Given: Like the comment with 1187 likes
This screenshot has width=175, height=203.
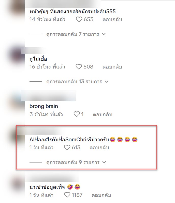Looking at the screenshot, I should click(67, 195).
